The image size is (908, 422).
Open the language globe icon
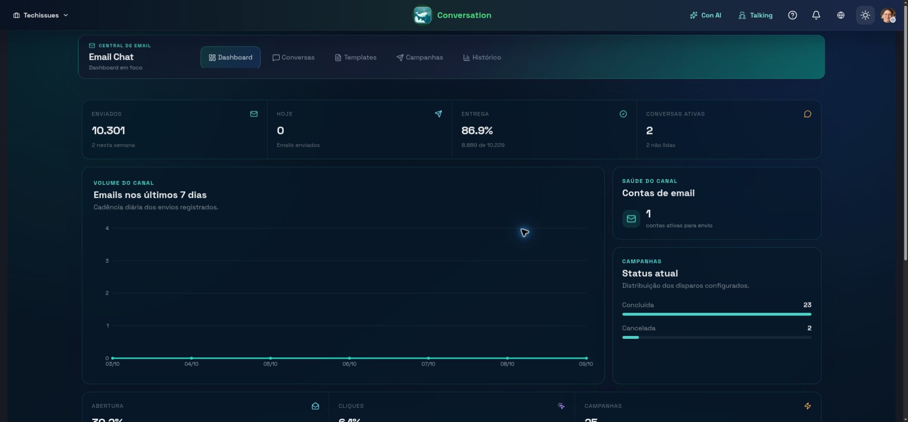[841, 15]
